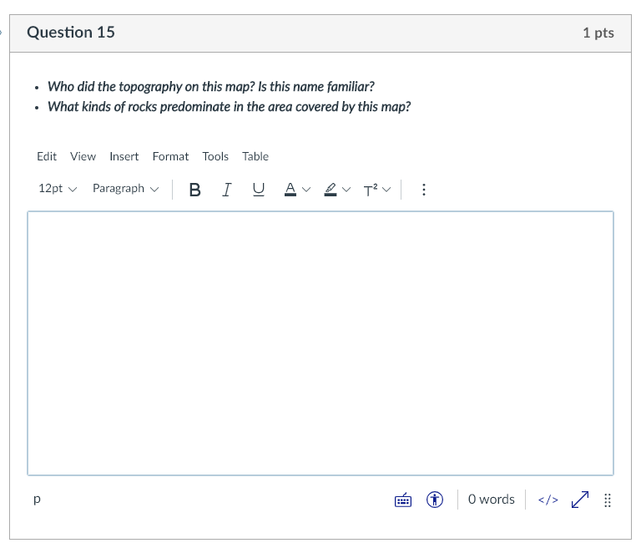Click the p element path indicator
Screen dimensions: 641x543
pos(38,500)
